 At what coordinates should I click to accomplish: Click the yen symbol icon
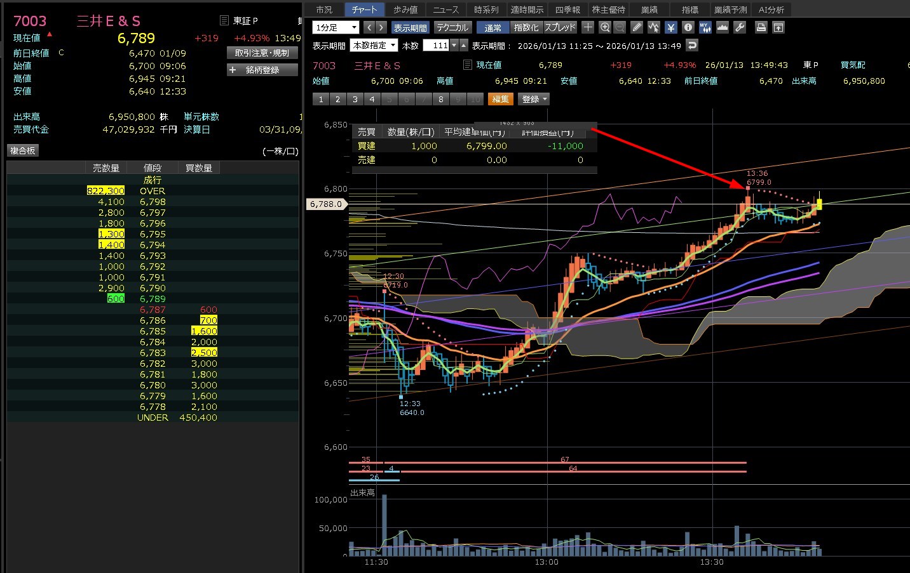[x=670, y=27]
